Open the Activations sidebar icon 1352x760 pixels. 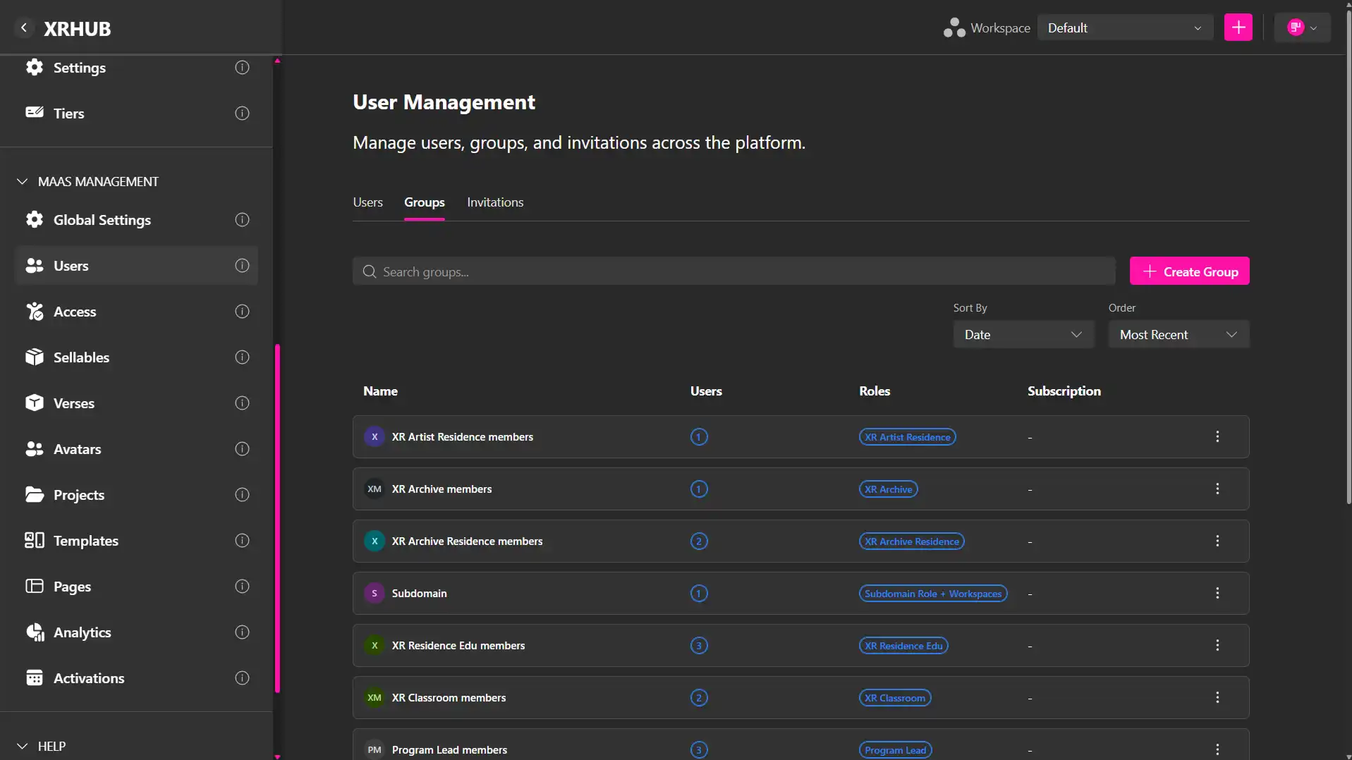click(x=35, y=678)
